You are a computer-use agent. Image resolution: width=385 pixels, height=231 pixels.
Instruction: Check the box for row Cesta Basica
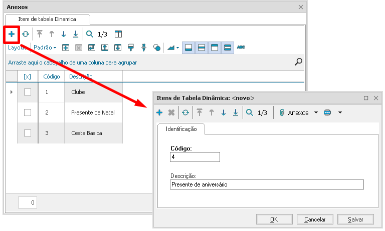pyautogui.click(x=28, y=133)
